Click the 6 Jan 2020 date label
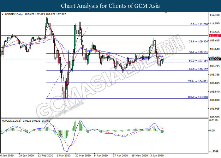This screenshot has height=158, width=221. point(7,155)
